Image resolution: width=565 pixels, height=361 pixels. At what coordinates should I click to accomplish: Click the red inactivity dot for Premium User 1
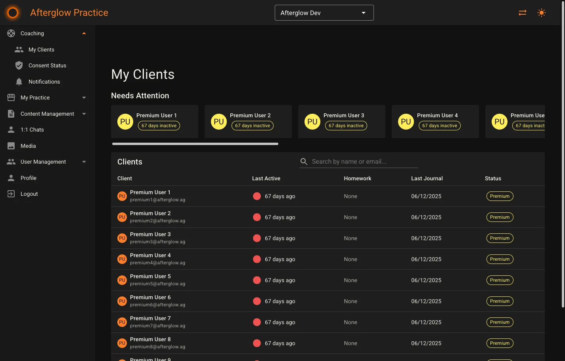click(257, 196)
